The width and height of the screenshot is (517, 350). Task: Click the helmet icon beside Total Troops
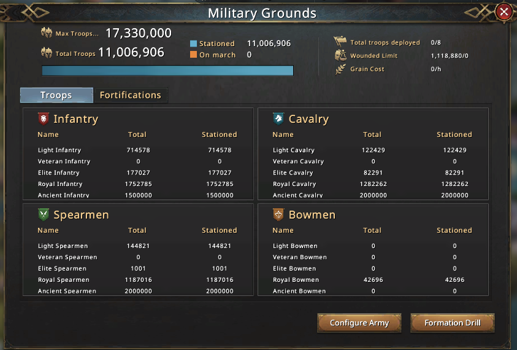click(47, 53)
